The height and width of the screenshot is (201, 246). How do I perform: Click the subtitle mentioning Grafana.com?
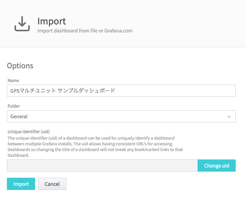[x=85, y=31]
